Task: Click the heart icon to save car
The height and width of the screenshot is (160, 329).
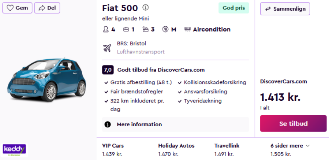Action: click(x=10, y=8)
